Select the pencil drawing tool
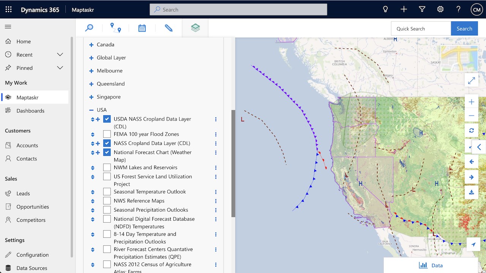The image size is (486, 273). coord(169,28)
